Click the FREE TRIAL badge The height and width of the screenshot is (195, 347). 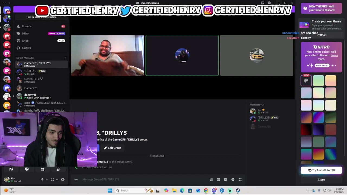pyautogui.click(x=322, y=65)
